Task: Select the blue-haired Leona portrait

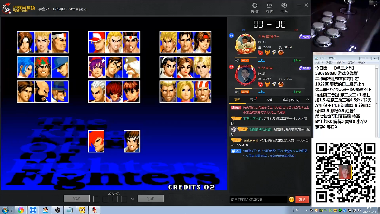Action: (26, 67)
